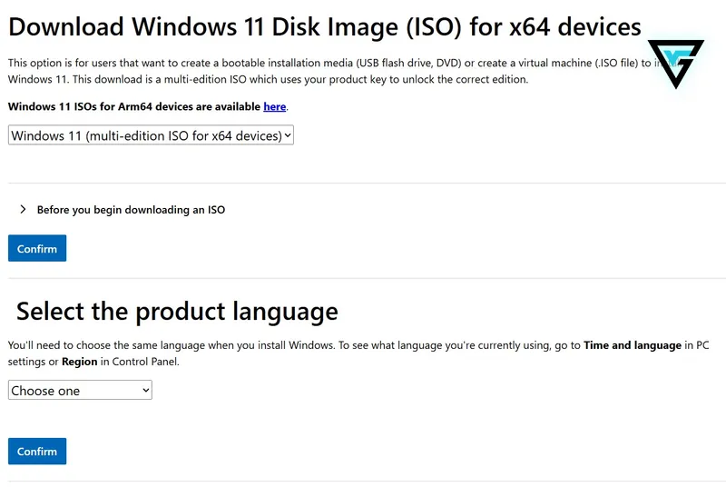Click the bold Time and language text
726x487 pixels.
[x=633, y=345]
